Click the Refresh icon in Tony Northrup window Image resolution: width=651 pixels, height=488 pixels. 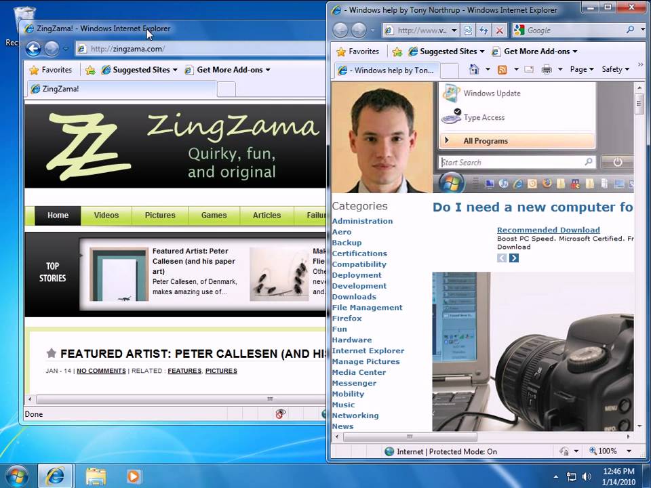(x=484, y=30)
